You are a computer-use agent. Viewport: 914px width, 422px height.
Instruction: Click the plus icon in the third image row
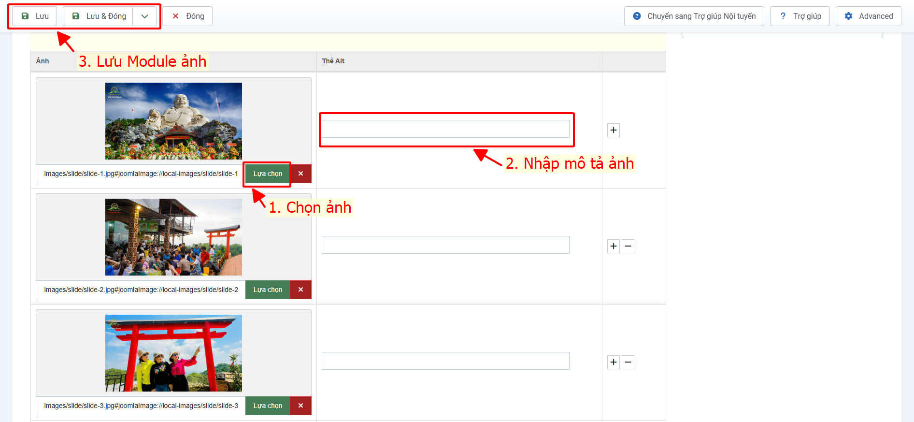point(613,362)
